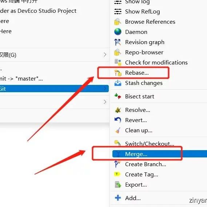This screenshot has width=207, height=207.
Task: Expand the (G) permissions submenu arrow
Action: (105, 55)
